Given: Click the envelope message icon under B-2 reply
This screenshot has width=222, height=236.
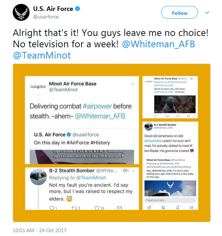Looking at the screenshot, I should (x=119, y=208).
